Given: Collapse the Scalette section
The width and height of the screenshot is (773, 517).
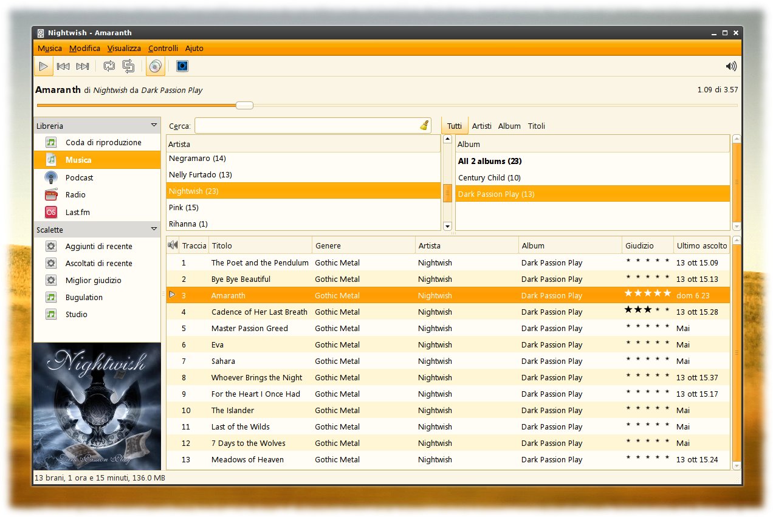Looking at the screenshot, I should (x=154, y=229).
